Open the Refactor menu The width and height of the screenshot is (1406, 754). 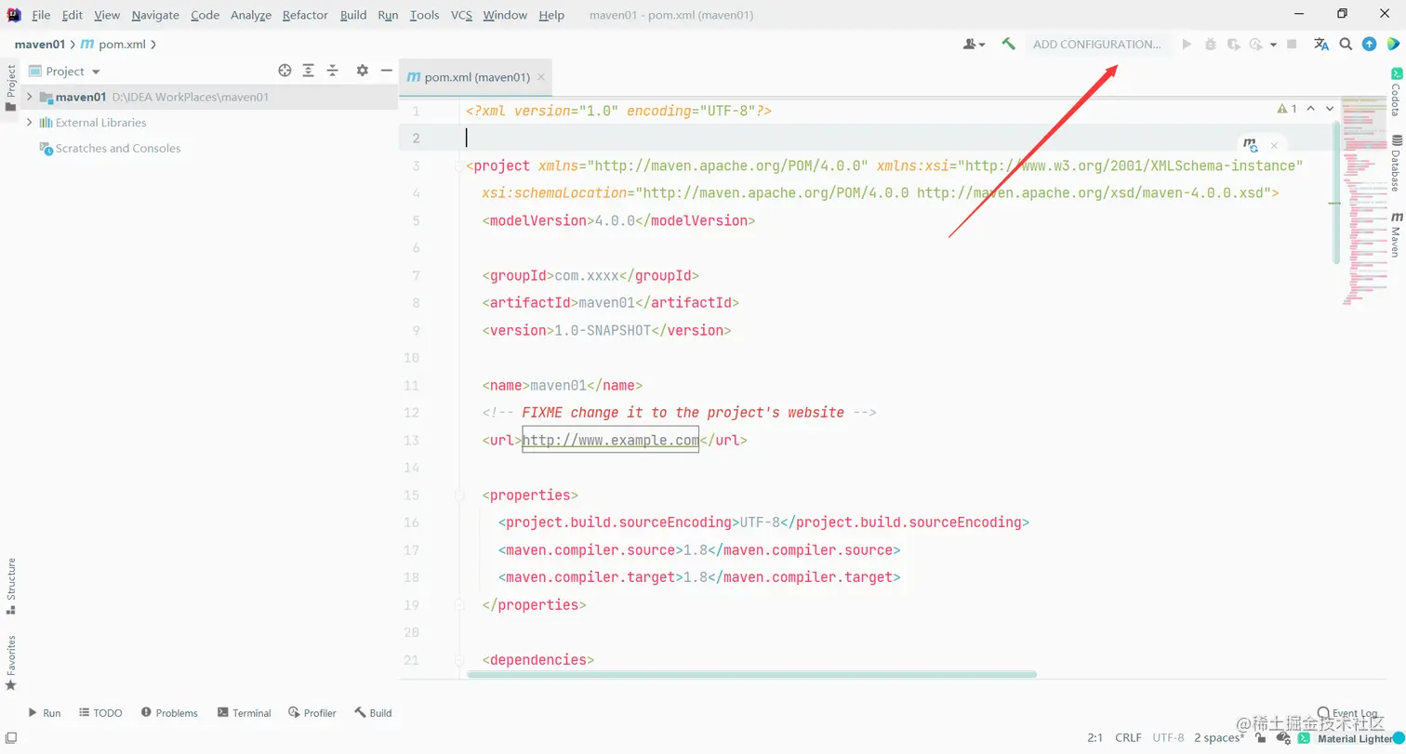pos(305,15)
